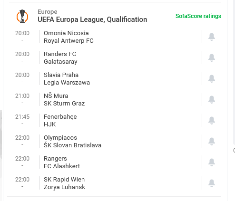Enable bell for Fenerbahçe vs HJK

pos(212,120)
